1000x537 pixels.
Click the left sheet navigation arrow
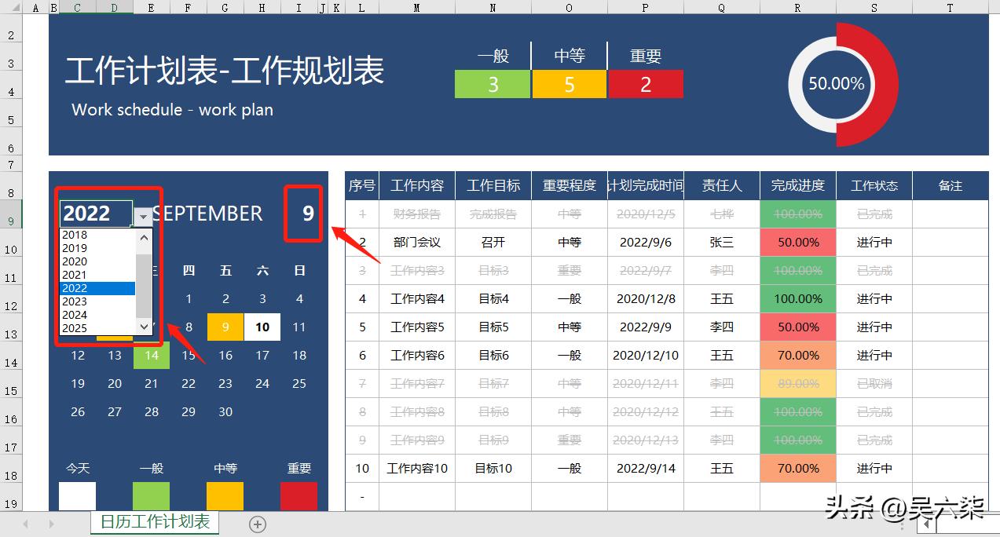click(x=25, y=524)
